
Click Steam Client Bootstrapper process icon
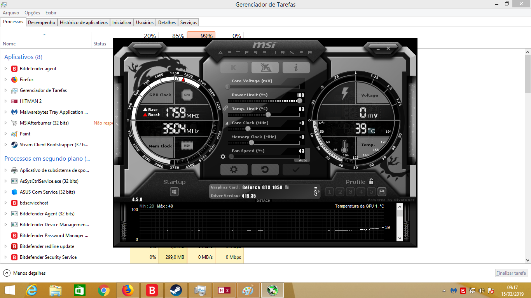point(14,145)
